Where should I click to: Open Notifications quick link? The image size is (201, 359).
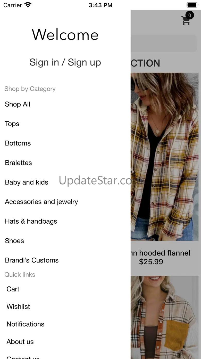coord(26,324)
